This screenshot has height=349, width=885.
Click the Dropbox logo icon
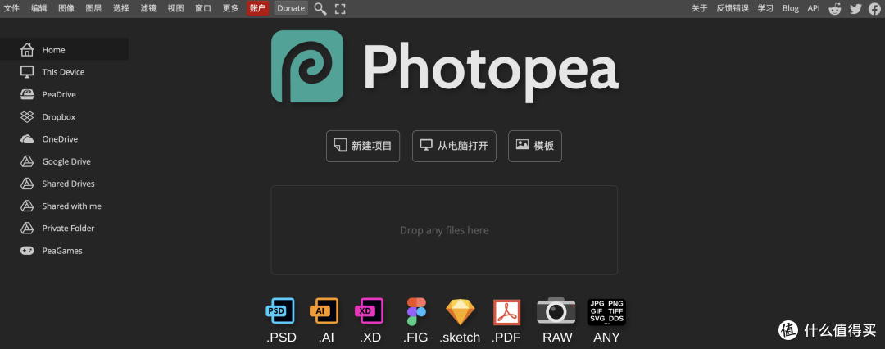[x=27, y=117]
